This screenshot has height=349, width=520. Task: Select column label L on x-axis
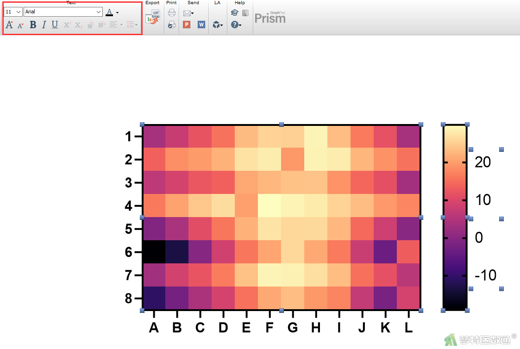click(x=408, y=327)
